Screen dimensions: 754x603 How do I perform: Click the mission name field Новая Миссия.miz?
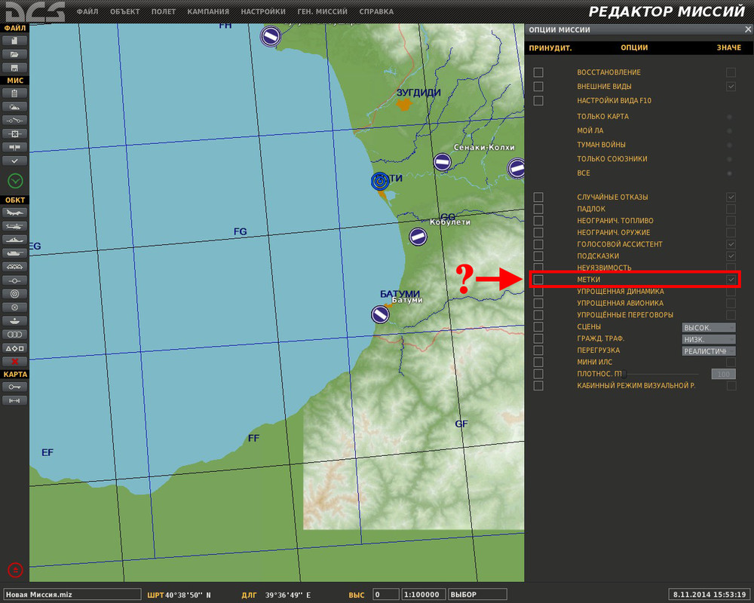pos(72,595)
